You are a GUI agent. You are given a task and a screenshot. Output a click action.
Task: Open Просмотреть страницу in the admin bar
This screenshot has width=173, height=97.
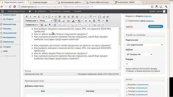[x=60, y=11]
